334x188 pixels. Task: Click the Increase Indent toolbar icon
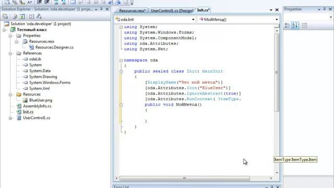[46, 2]
